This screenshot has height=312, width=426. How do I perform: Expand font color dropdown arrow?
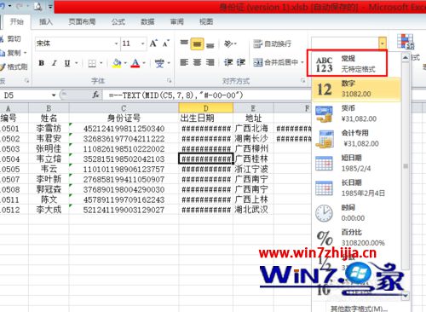[x=144, y=63]
